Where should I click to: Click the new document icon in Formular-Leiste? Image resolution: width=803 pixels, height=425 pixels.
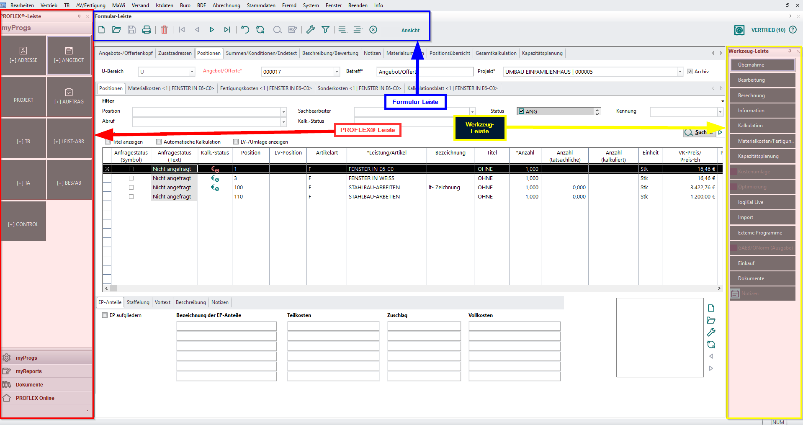101,30
